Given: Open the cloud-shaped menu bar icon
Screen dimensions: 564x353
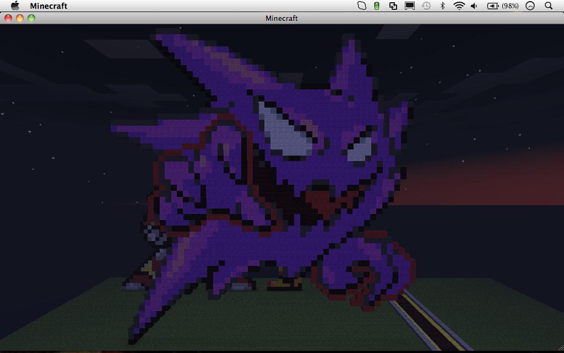Looking at the screenshot, I should click(x=362, y=6).
